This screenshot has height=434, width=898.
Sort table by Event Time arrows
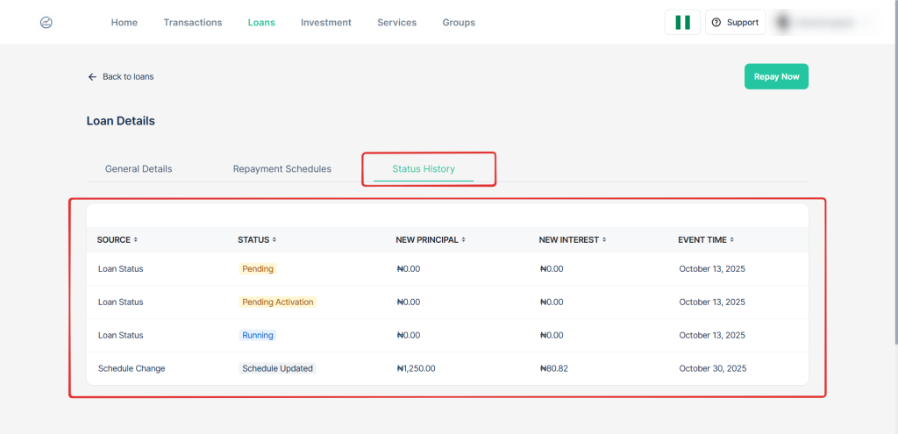coord(732,240)
